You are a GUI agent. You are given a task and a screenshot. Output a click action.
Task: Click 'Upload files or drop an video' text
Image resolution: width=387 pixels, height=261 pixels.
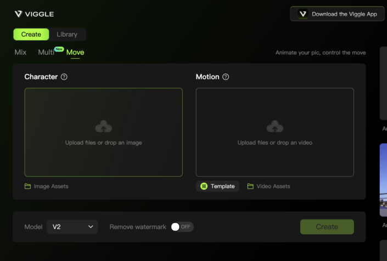(274, 143)
